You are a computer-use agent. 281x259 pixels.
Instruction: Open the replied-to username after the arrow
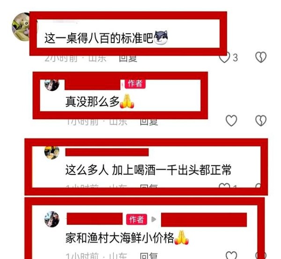[x=204, y=220]
